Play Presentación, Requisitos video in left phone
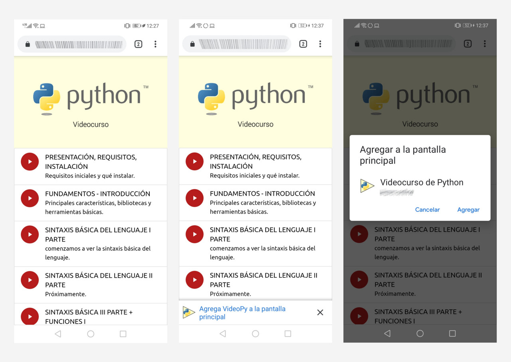511x362 pixels. point(30,162)
